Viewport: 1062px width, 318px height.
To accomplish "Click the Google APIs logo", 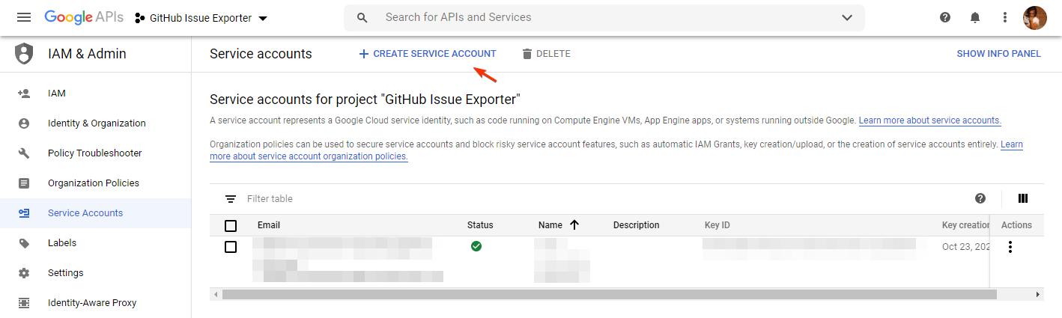I will click(83, 17).
